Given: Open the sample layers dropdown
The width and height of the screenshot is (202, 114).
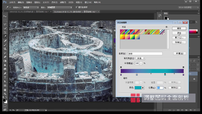Looking at the screenshot, I should pyautogui.click(x=60, y=8).
